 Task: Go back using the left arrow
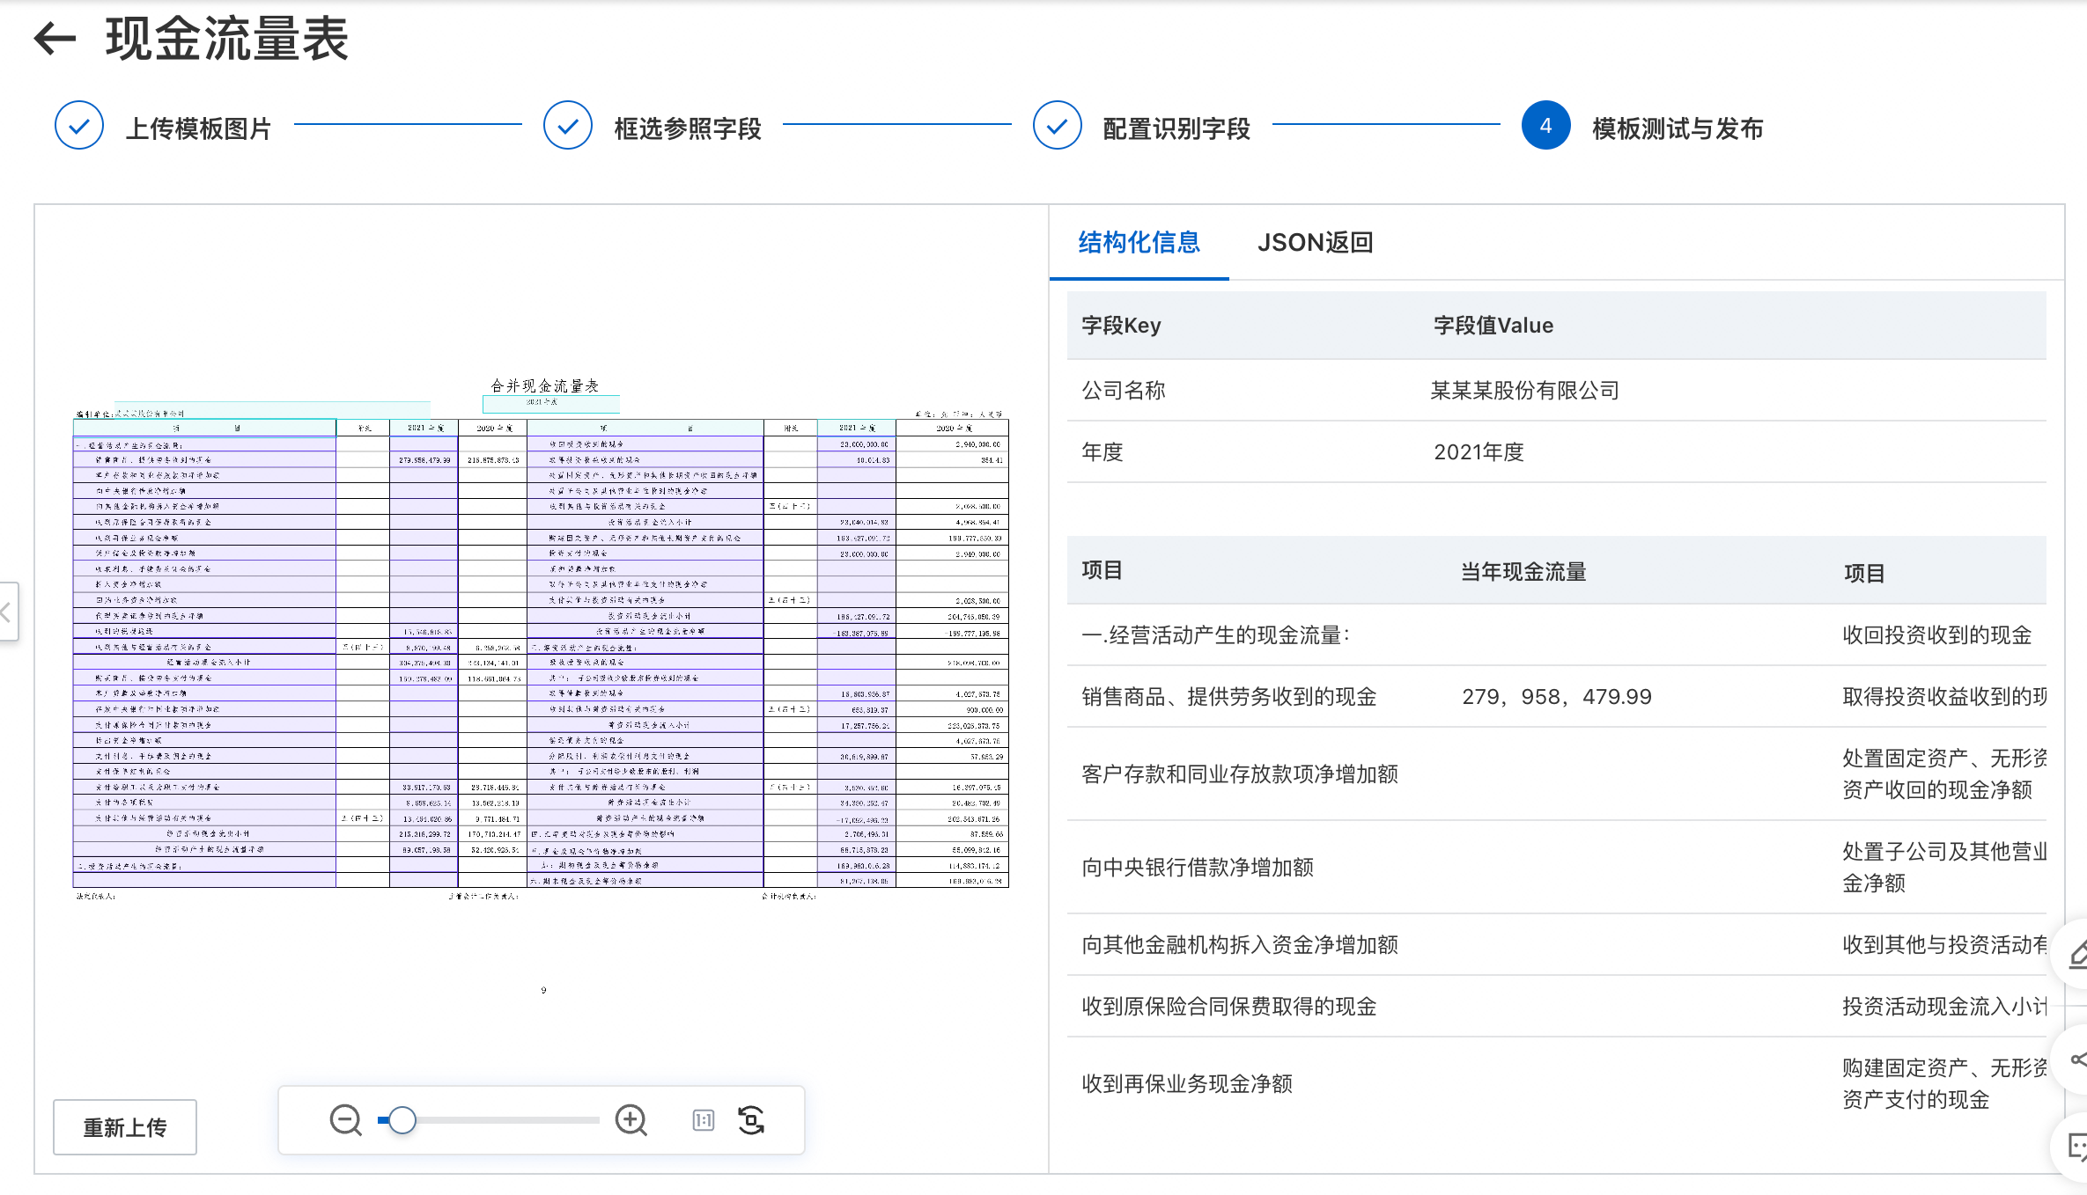(55, 38)
